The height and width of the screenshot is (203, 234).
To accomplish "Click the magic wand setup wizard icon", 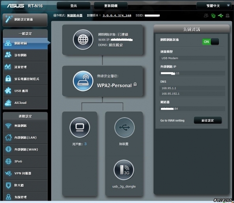I will [8, 19].
